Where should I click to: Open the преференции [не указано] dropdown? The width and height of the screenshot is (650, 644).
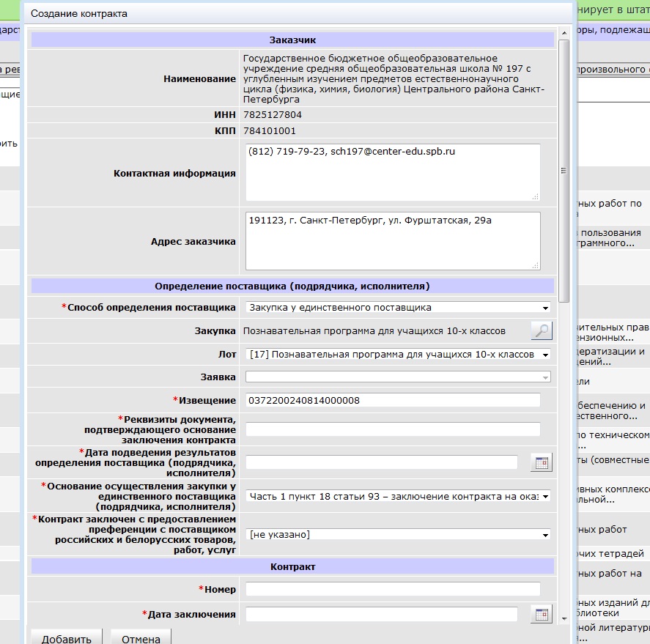[398, 535]
